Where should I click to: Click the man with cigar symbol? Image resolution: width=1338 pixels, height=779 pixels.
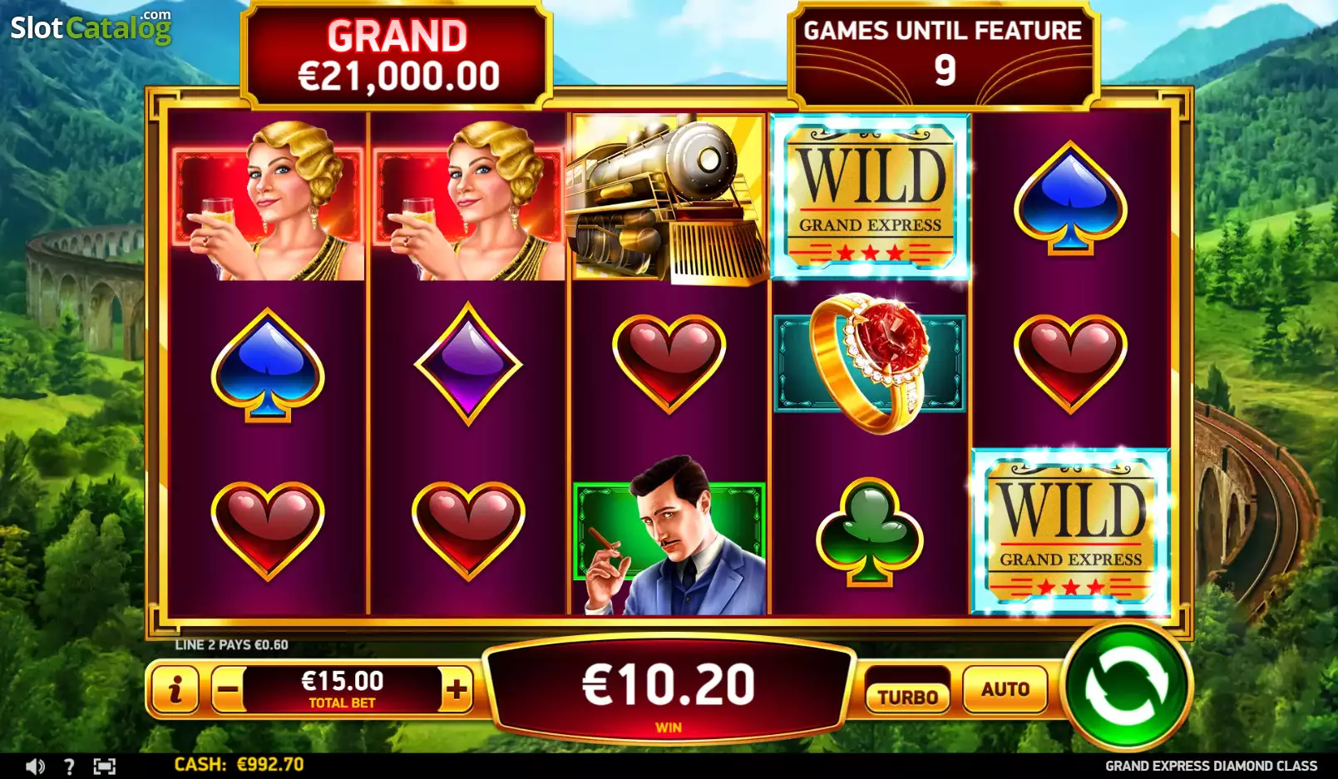[669, 534]
